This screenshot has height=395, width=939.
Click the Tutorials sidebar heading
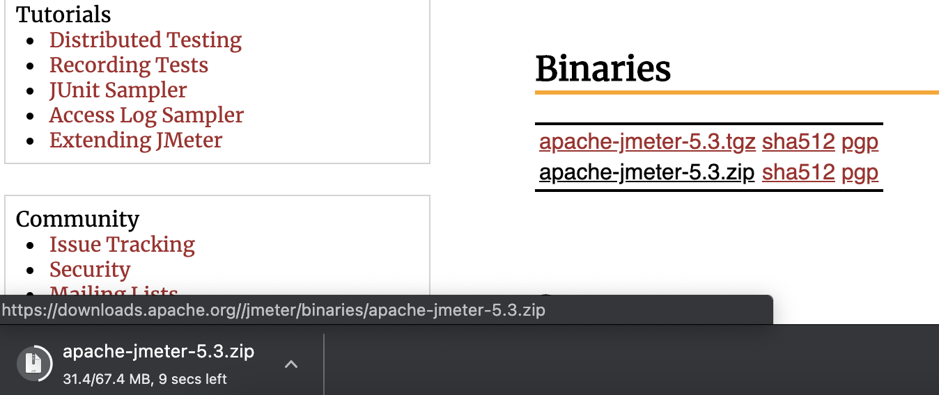(x=63, y=15)
